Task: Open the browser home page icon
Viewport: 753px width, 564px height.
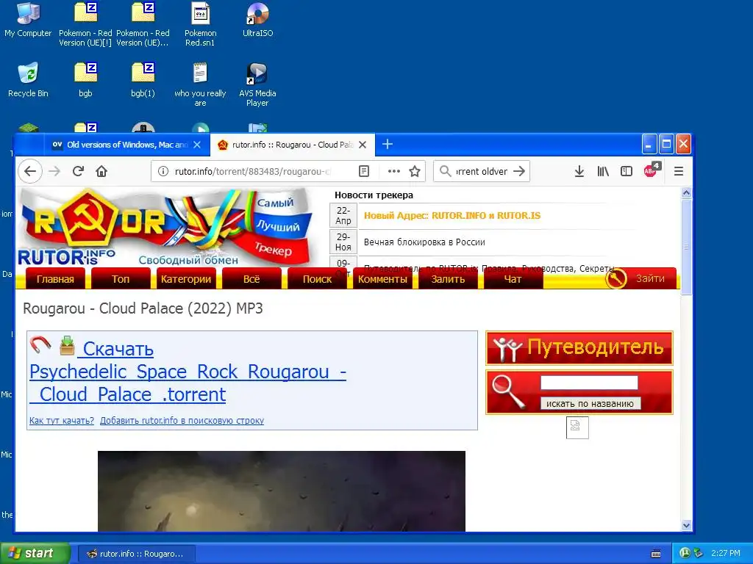Action: point(101,171)
